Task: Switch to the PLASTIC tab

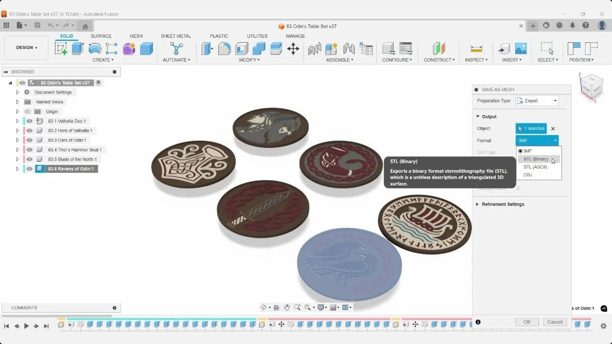Action: (219, 36)
